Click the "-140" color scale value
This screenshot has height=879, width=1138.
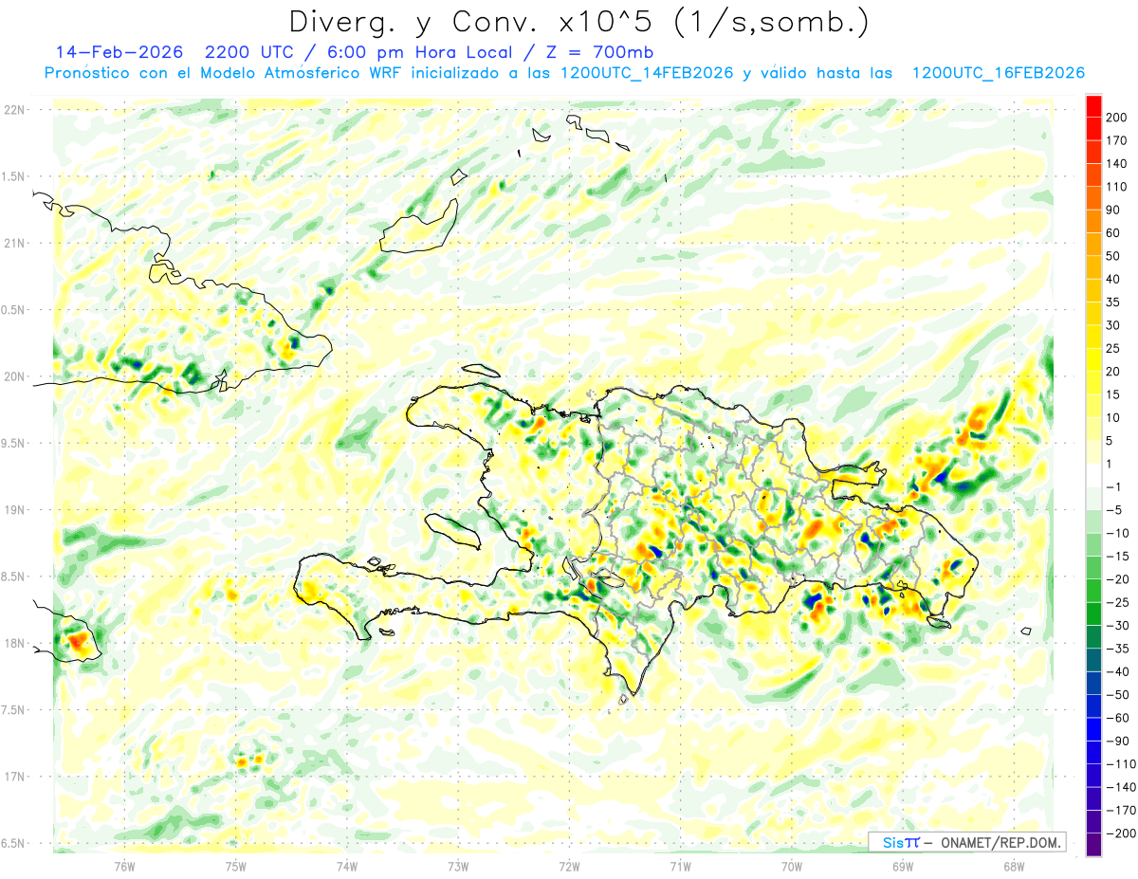click(x=1120, y=787)
